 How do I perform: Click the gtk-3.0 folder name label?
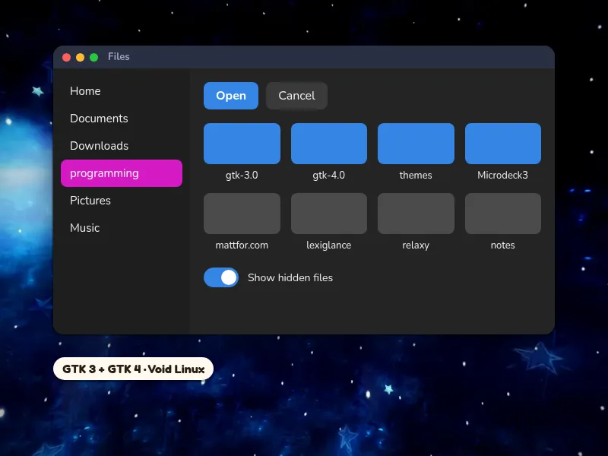(x=242, y=176)
